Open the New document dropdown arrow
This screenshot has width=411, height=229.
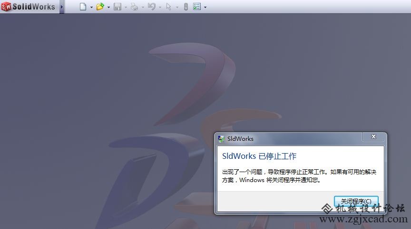[91, 7]
